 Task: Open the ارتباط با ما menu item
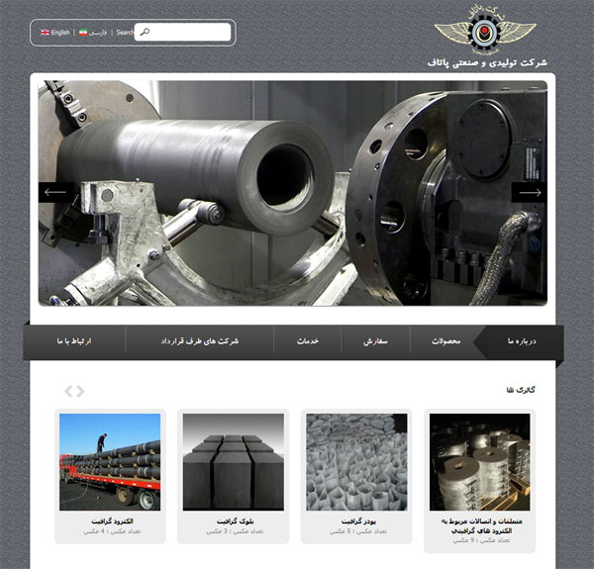point(74,341)
